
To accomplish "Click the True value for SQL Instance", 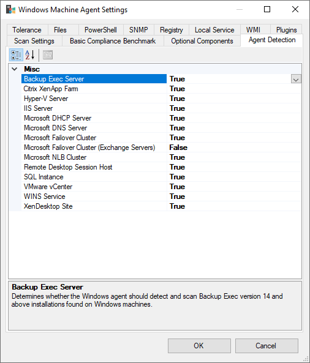I will pyautogui.click(x=177, y=177).
